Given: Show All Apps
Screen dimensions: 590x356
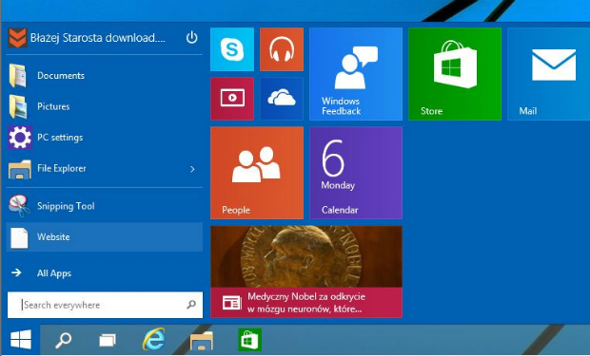Looking at the screenshot, I should (54, 273).
